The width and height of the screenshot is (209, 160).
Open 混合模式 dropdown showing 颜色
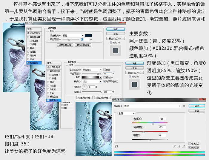[73, 36]
